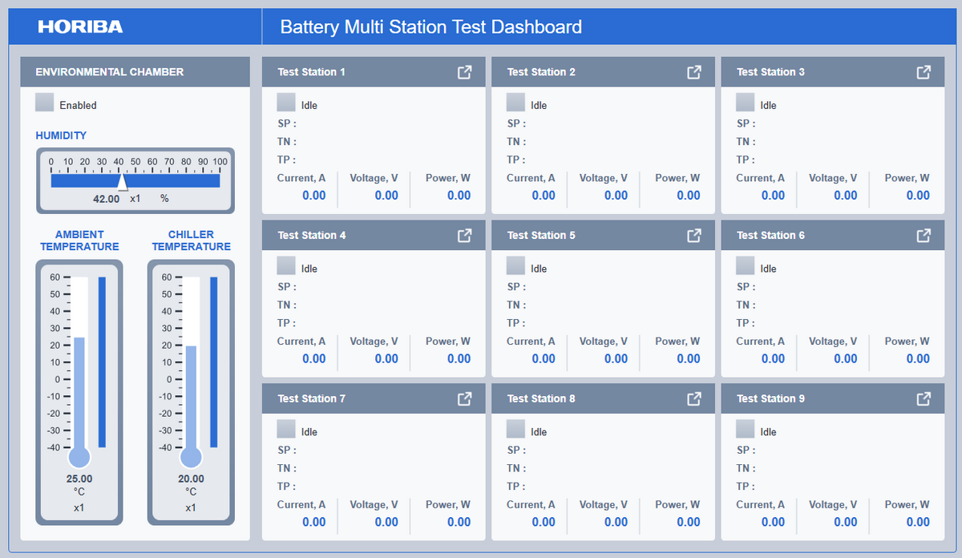
Task: Click Idle indicator on Test Station 9
Action: (x=746, y=429)
